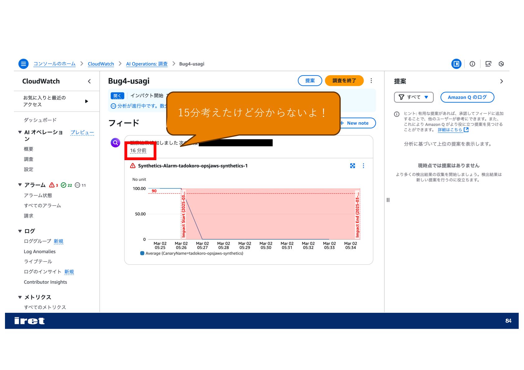
Task: Open 設定 in the sidebar
Action: [29, 169]
